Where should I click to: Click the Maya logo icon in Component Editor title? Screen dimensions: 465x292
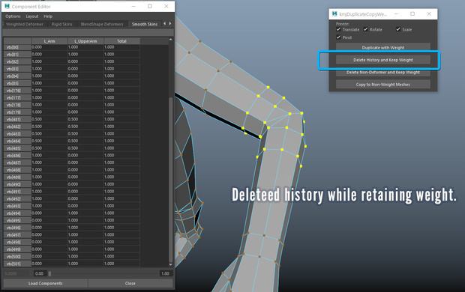click(7, 6)
